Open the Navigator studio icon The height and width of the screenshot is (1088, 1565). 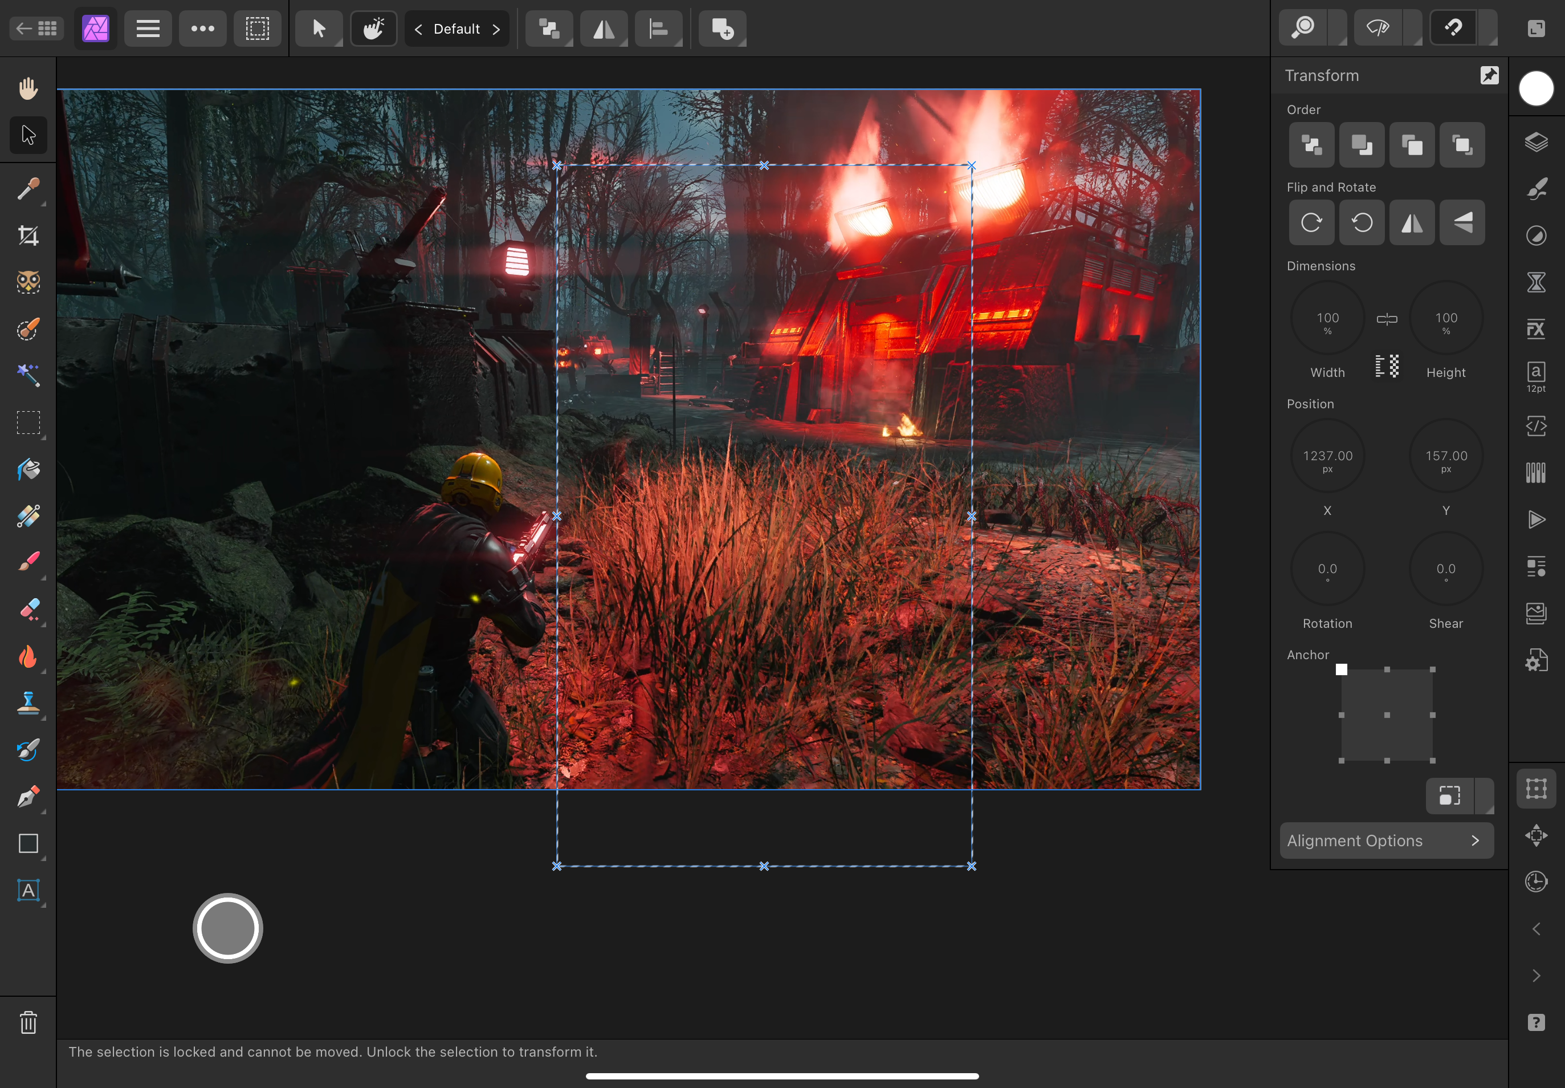tap(1536, 835)
